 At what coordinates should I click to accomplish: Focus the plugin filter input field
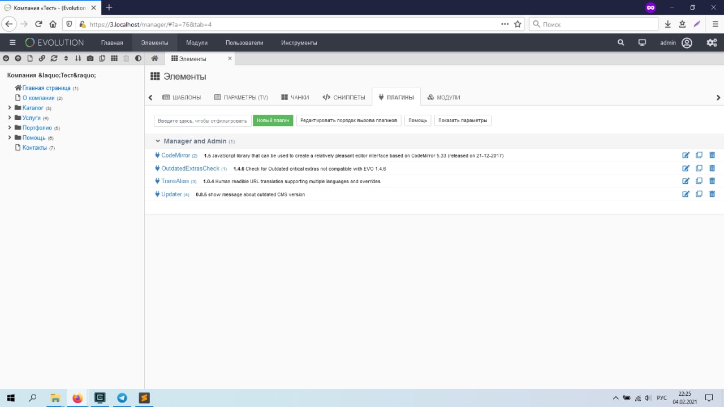(x=202, y=120)
